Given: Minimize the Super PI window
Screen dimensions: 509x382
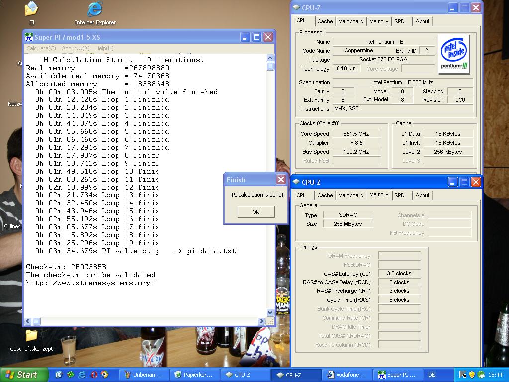Looking at the screenshot, I should click(245, 37).
